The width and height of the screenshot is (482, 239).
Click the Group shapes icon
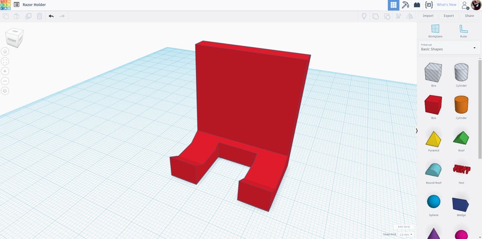[x=375, y=16]
